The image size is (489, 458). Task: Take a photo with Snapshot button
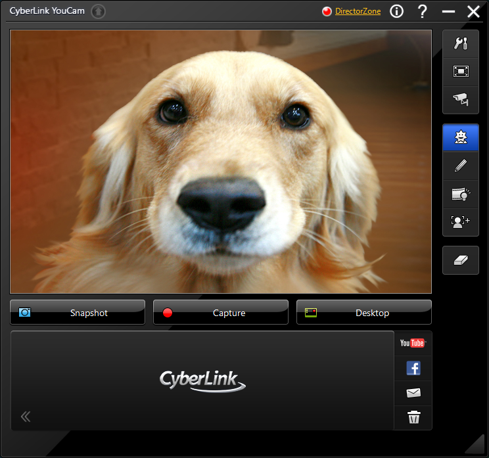[78, 313]
